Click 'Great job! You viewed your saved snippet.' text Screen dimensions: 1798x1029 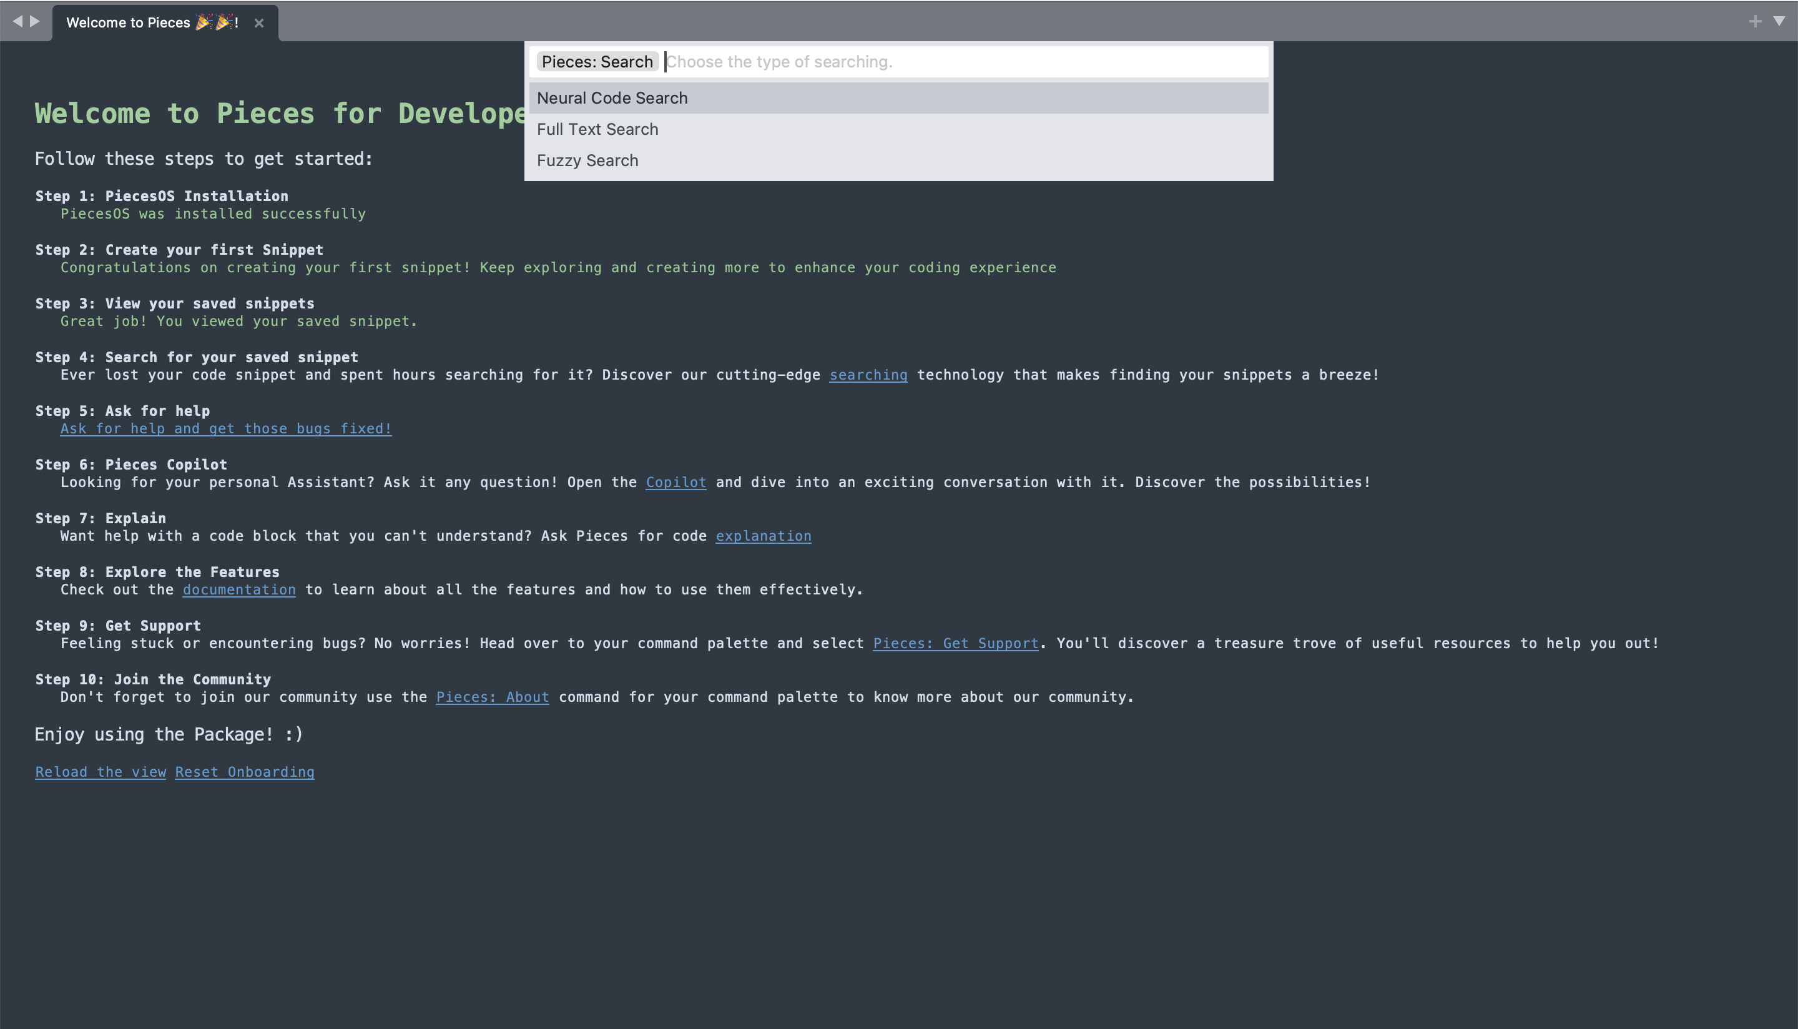(238, 321)
